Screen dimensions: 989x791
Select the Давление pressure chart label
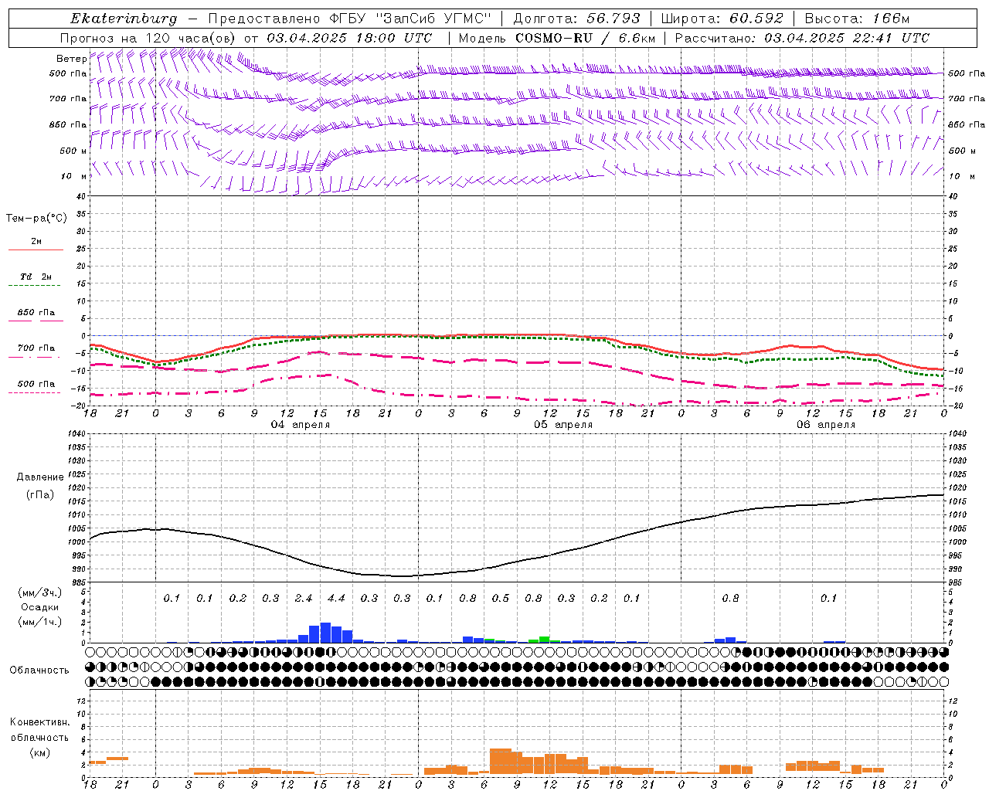pyautogui.click(x=40, y=477)
